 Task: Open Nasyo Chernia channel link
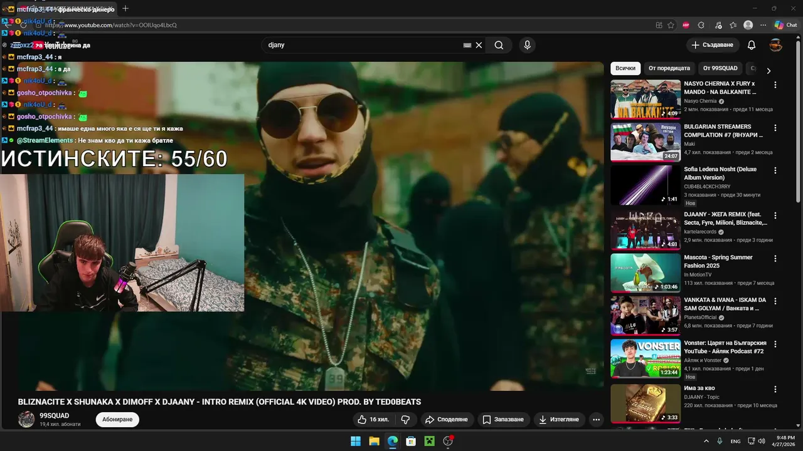coord(700,101)
